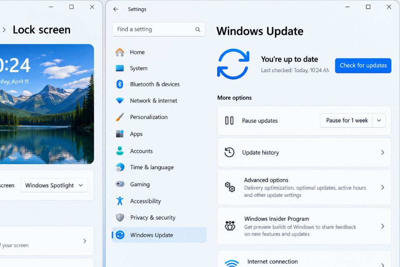
Task: Open Windows Insider Program chevron
Action: coord(382,226)
